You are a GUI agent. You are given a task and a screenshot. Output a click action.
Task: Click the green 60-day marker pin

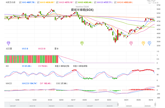click(x=82, y=43)
